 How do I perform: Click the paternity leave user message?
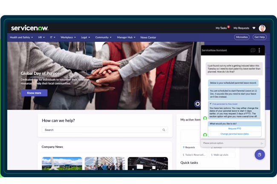[x=234, y=69]
